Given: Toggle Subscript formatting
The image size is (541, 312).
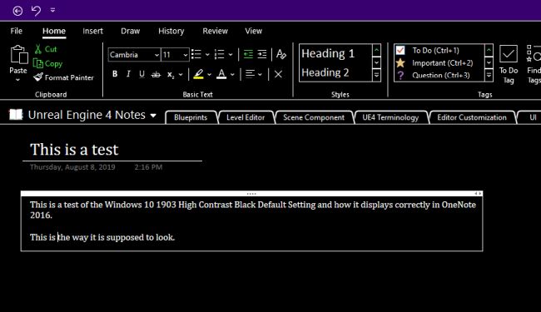Looking at the screenshot, I should [171, 75].
